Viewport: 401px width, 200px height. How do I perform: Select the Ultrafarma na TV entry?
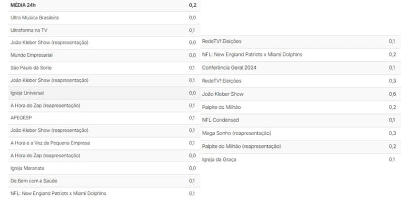[x=104, y=30]
